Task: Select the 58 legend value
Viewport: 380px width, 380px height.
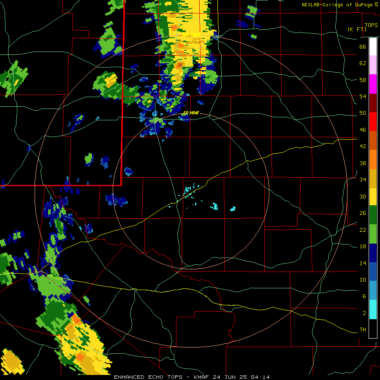Action: point(363,80)
